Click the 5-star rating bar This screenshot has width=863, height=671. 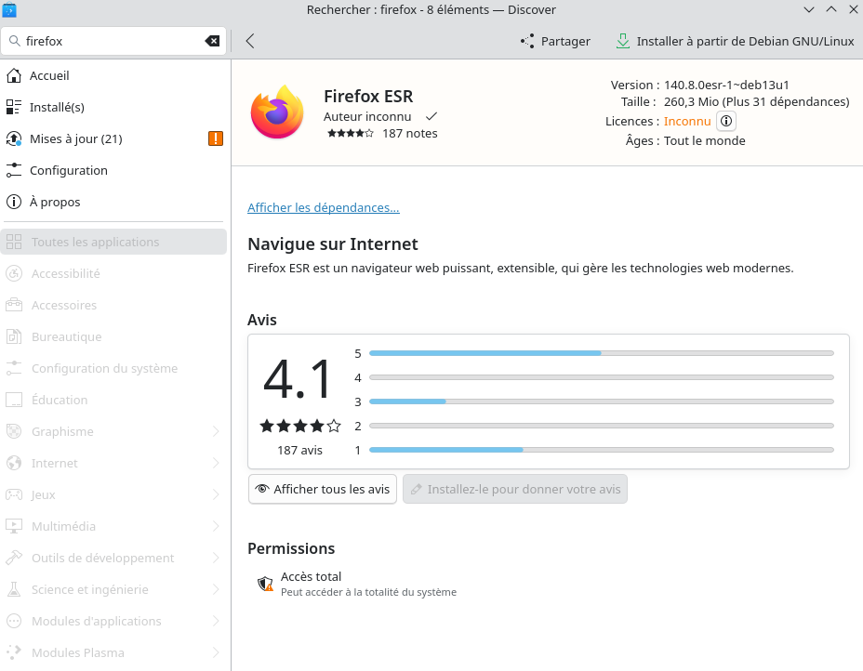click(601, 353)
